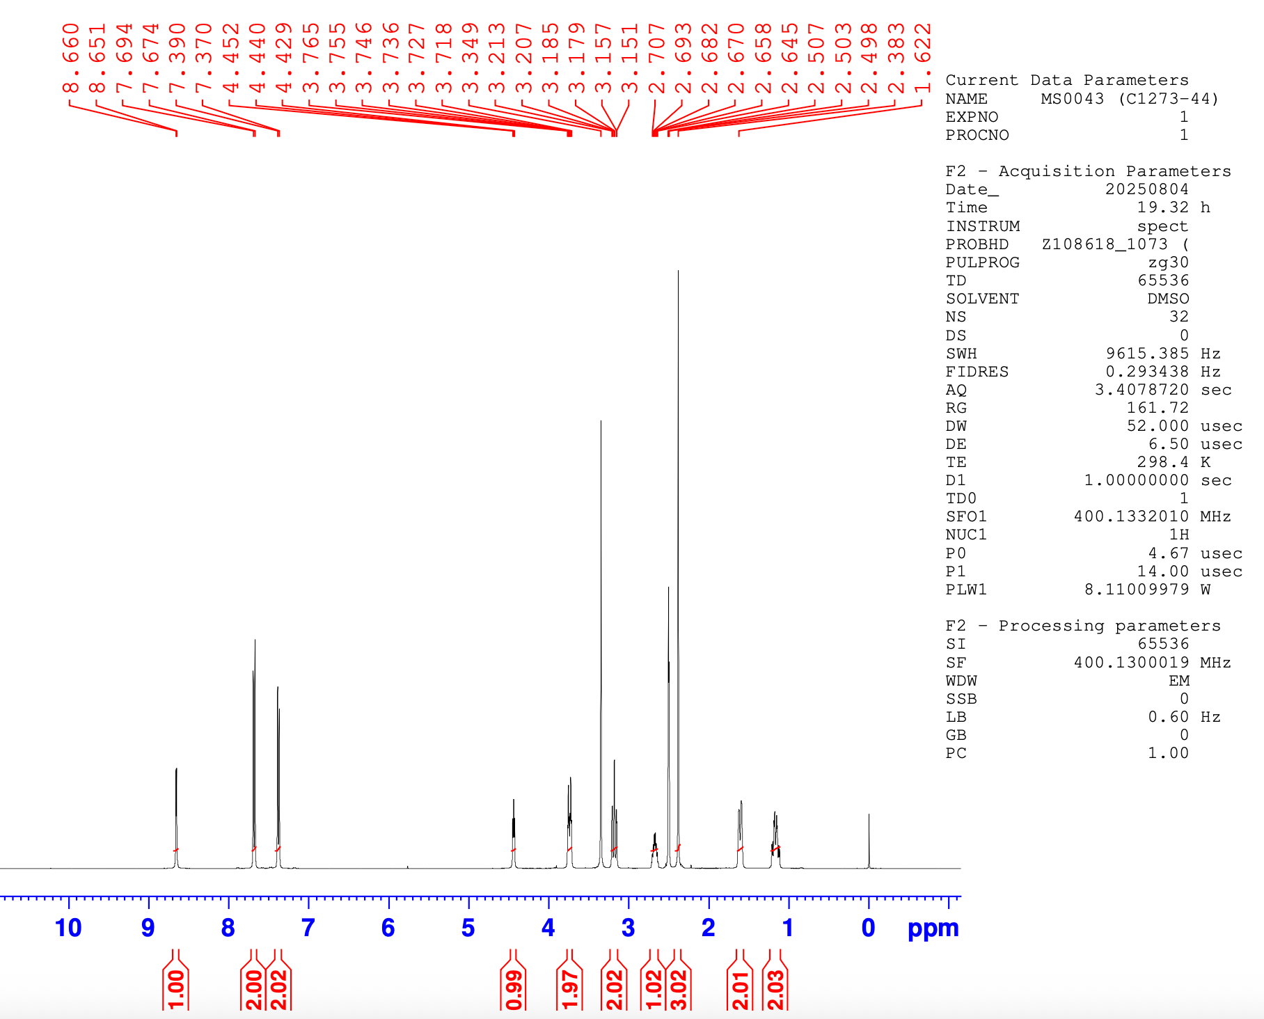Click the axis tick label 6
The height and width of the screenshot is (1019, 1264).
click(x=388, y=928)
